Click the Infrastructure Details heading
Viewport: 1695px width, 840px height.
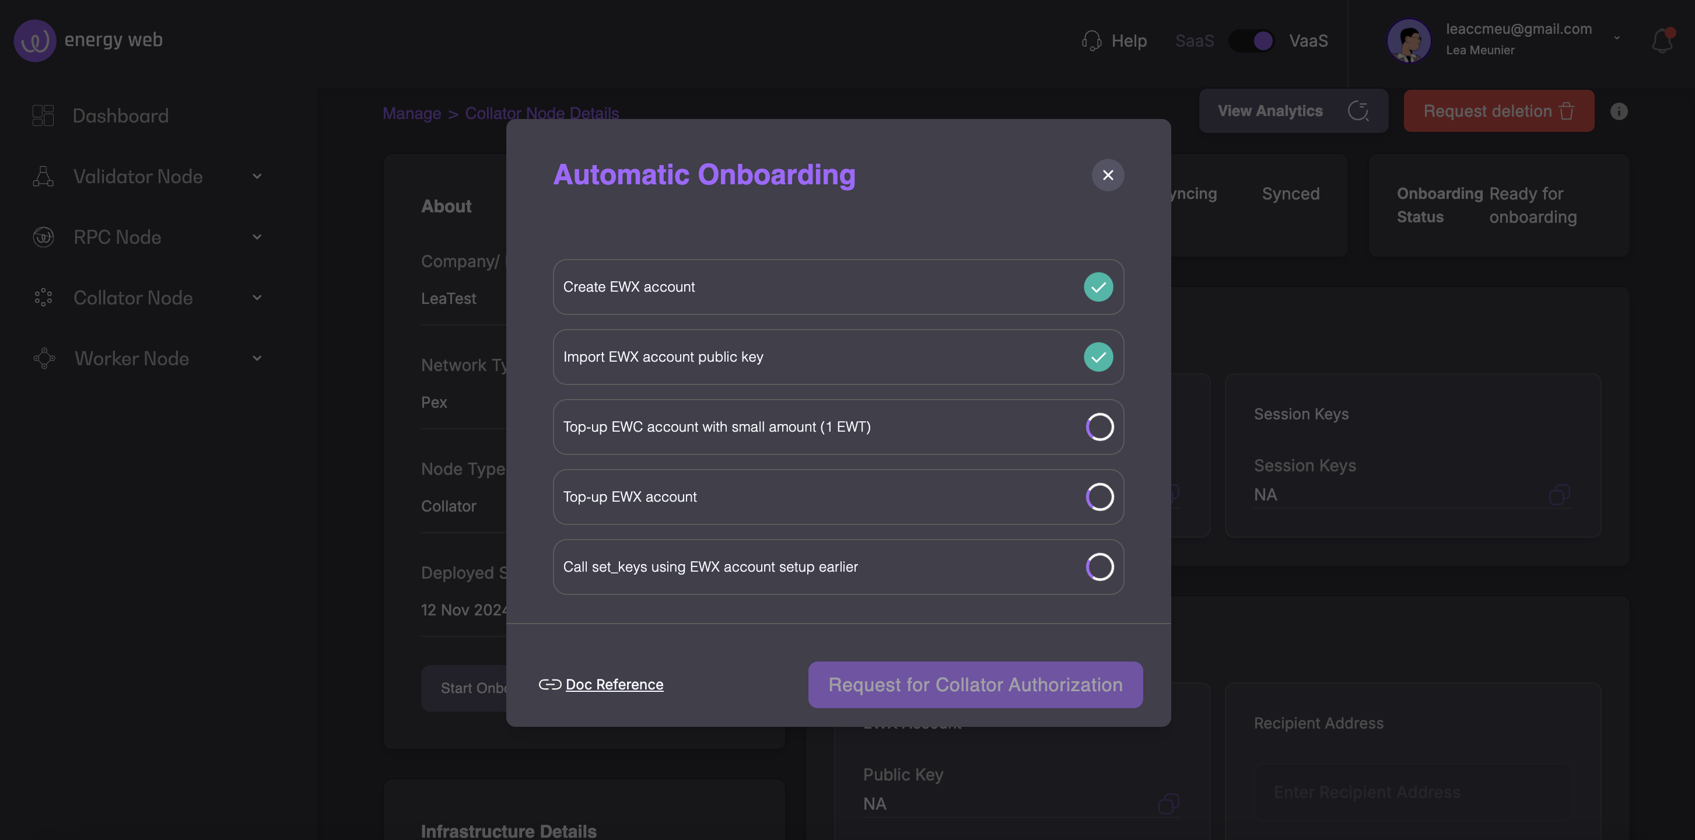[x=508, y=831]
